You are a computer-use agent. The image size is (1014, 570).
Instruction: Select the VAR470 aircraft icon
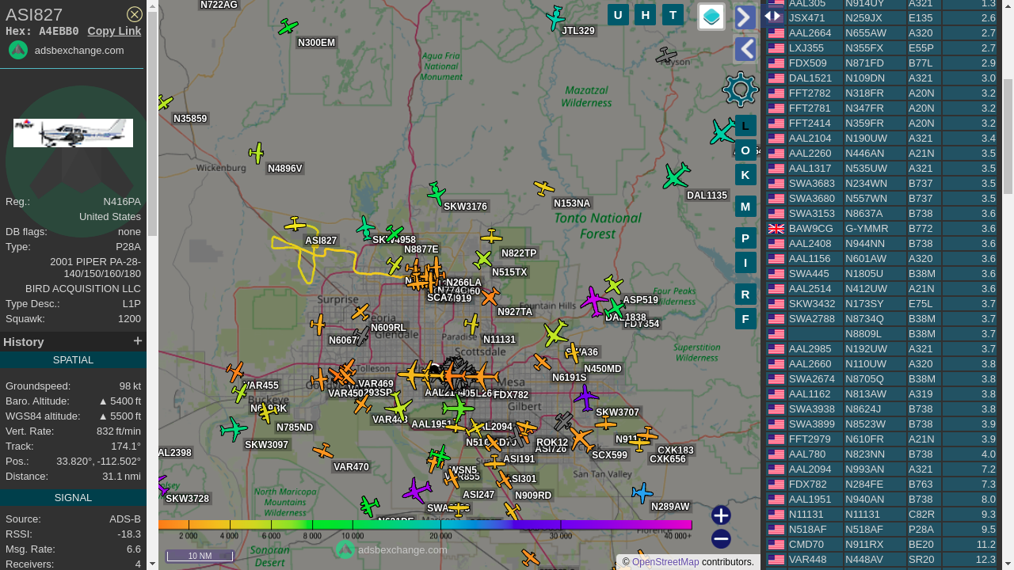pos(322,451)
